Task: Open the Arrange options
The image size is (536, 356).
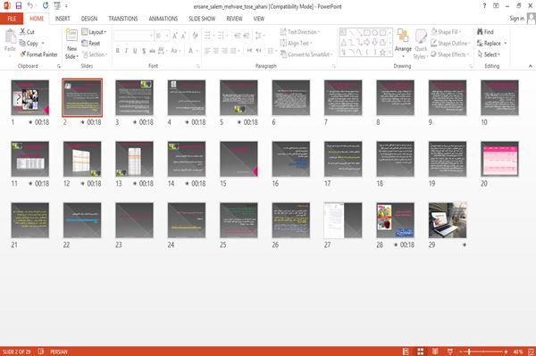Action: point(403,44)
